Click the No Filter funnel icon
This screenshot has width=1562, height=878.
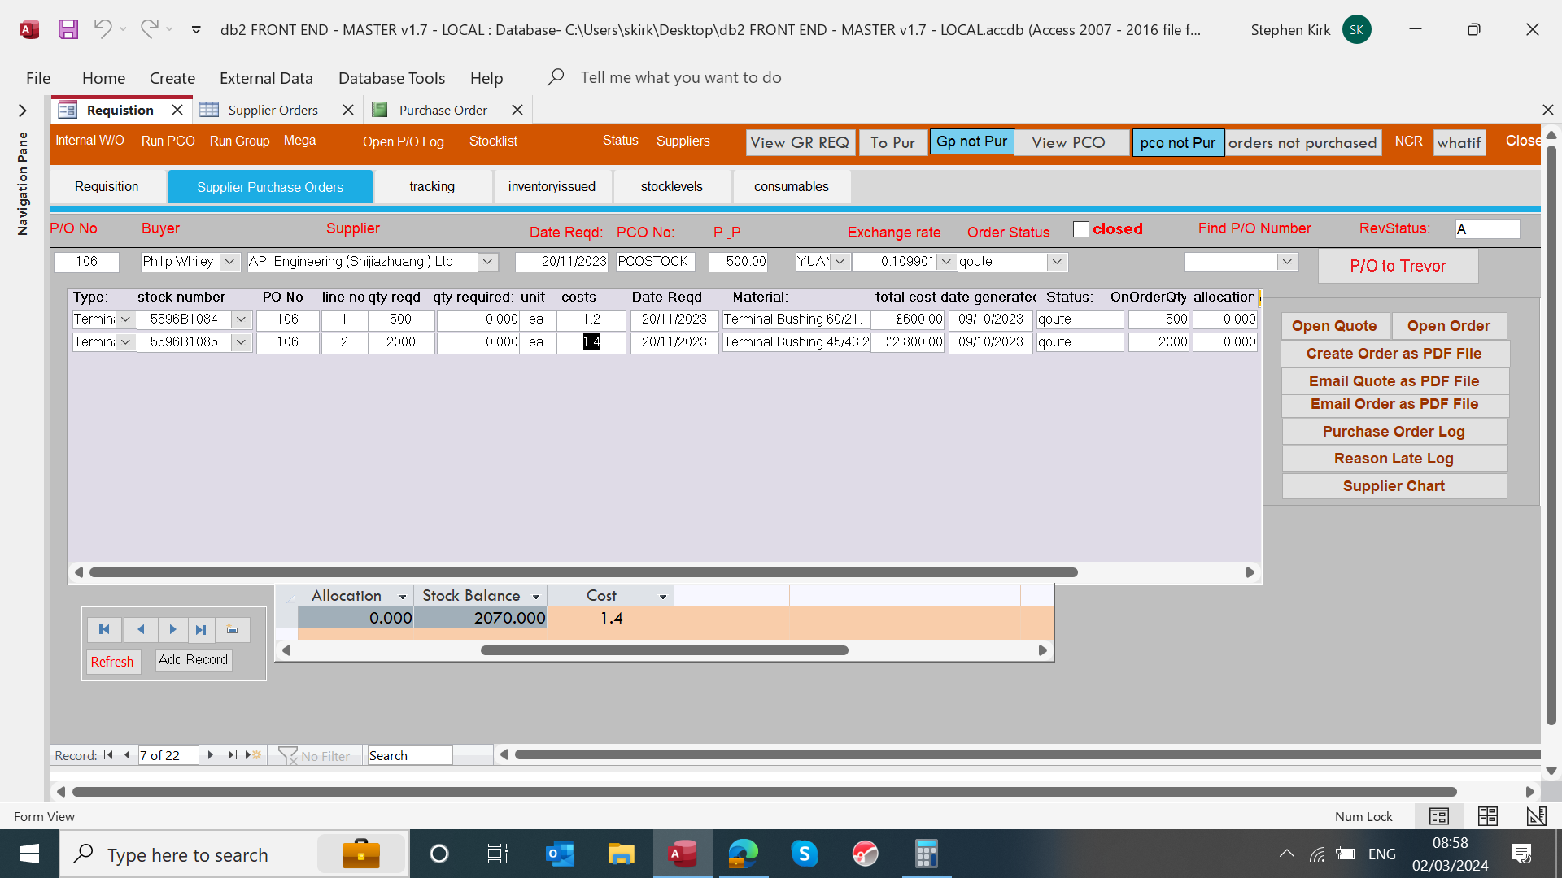[x=287, y=755]
